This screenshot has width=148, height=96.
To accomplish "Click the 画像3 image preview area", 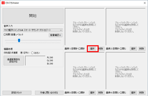I will click(x=85, y=71).
